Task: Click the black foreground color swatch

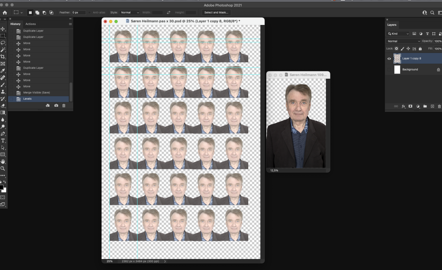Action: (1, 188)
